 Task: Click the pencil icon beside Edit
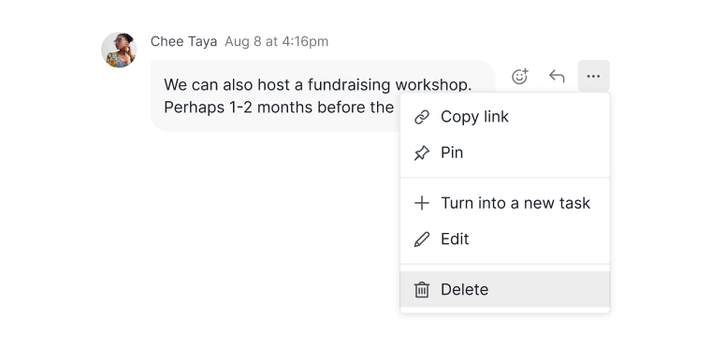[x=422, y=239]
